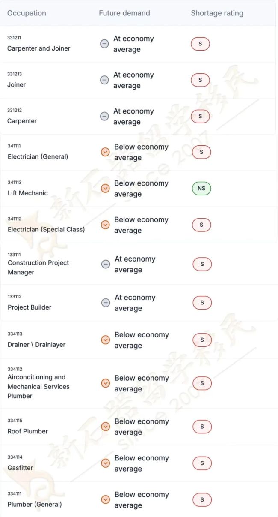Viewport: 278px width, 517px height.
Task: Click the Shortage rating column header
Action: pos(217,13)
